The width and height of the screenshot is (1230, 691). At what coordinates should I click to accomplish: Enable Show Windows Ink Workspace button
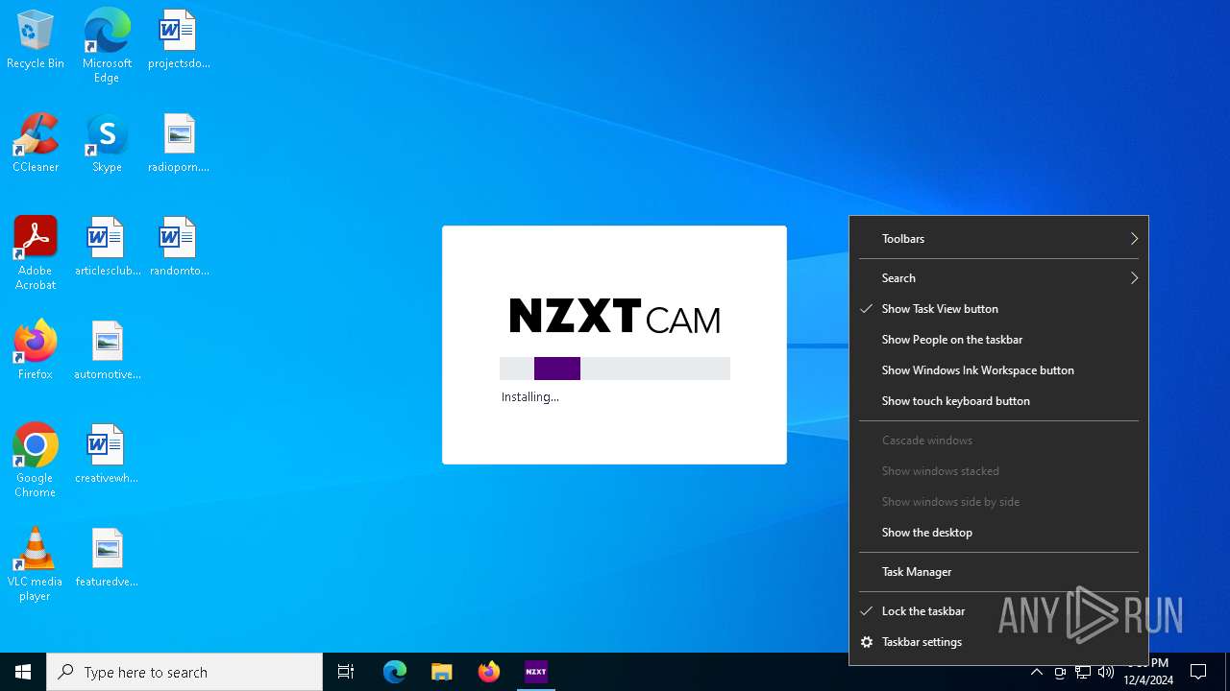tap(998, 370)
